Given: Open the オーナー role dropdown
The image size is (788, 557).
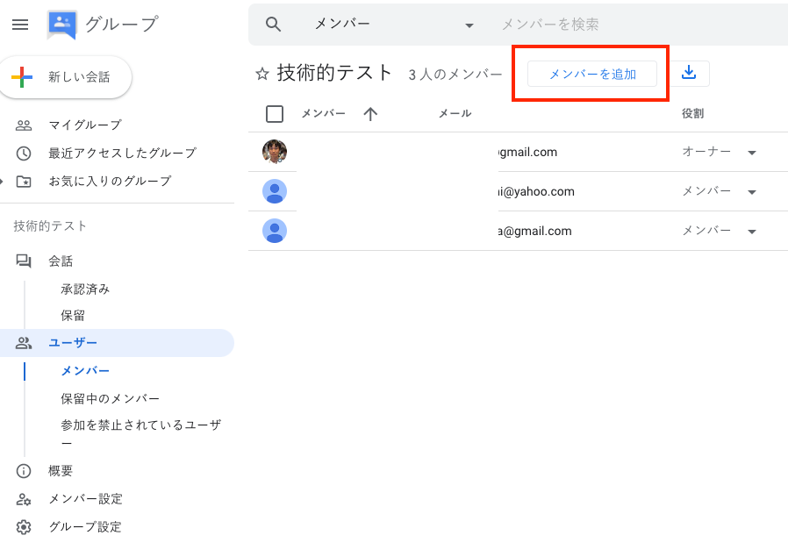Looking at the screenshot, I should (752, 153).
